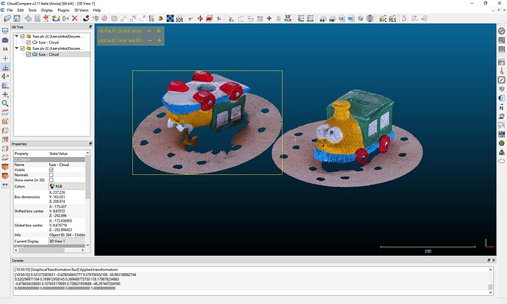507x304 pixels.
Task: Click the RGB color wheel swatch
Action: click(51, 187)
